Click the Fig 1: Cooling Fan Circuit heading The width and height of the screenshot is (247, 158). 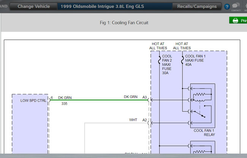click(x=124, y=23)
